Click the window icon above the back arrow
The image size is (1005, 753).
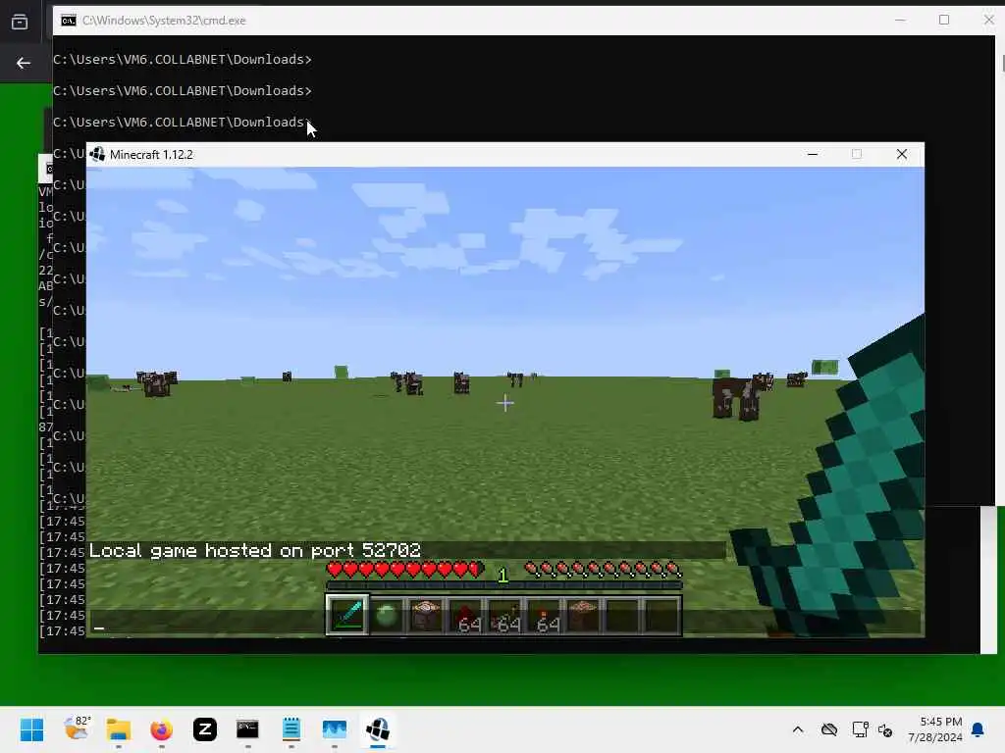click(20, 22)
